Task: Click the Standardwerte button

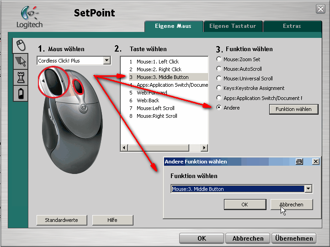Action: (62, 220)
